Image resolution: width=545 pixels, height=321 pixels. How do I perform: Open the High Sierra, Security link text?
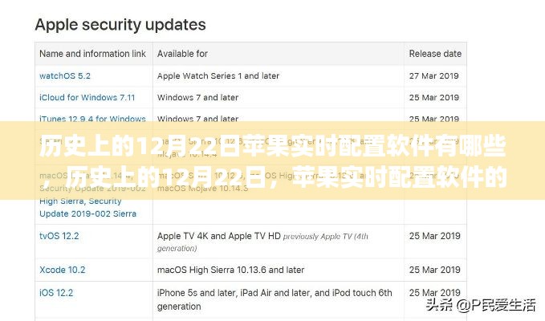click(80, 201)
